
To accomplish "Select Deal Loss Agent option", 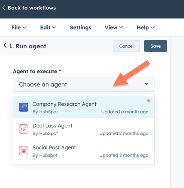I will [x=84, y=129].
